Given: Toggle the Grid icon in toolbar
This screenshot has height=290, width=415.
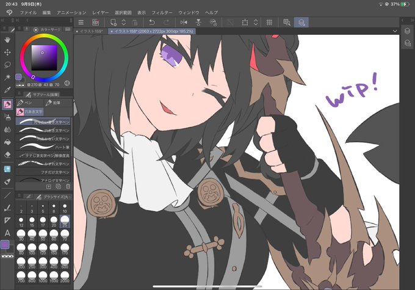Looking at the screenshot, I should point(269,23).
